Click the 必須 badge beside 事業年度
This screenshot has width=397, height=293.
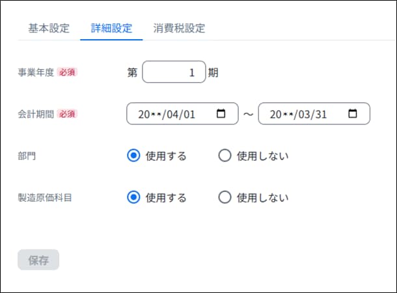point(68,72)
